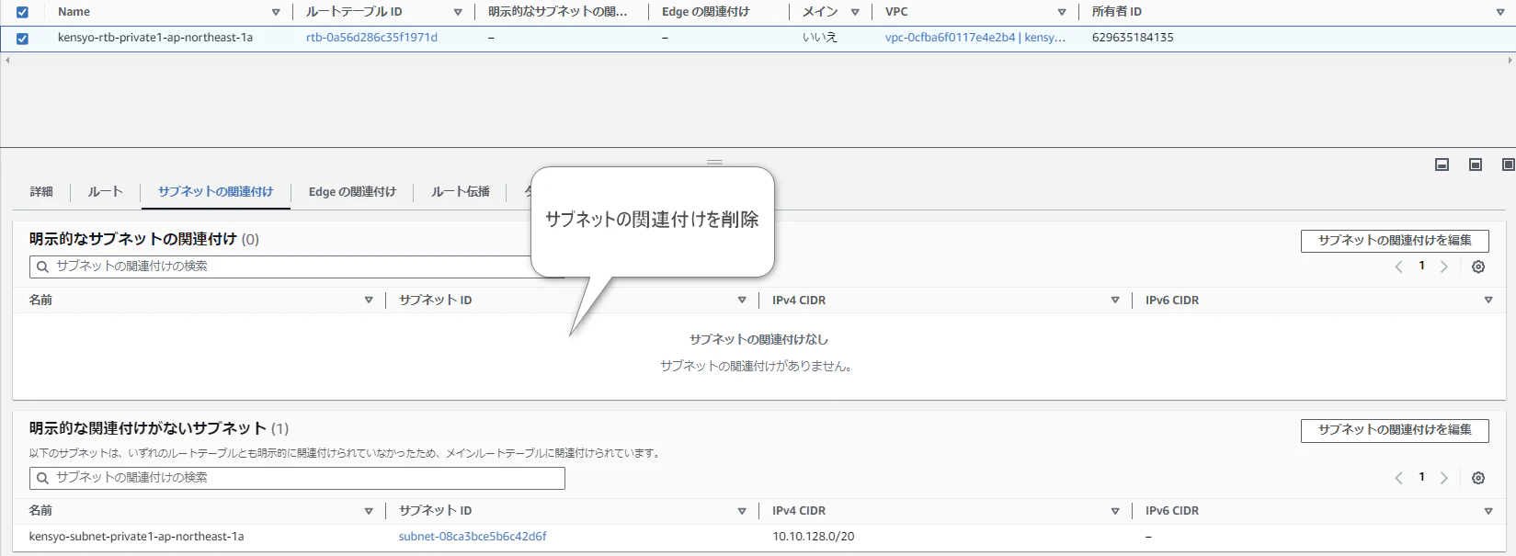Sort by the Name column arrow
The height and width of the screenshot is (556, 1516).
click(x=276, y=12)
